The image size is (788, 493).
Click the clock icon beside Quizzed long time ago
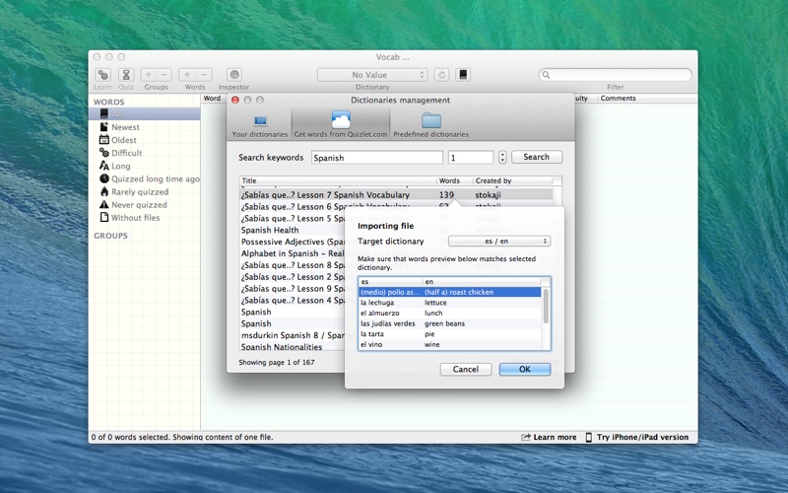coord(104,178)
